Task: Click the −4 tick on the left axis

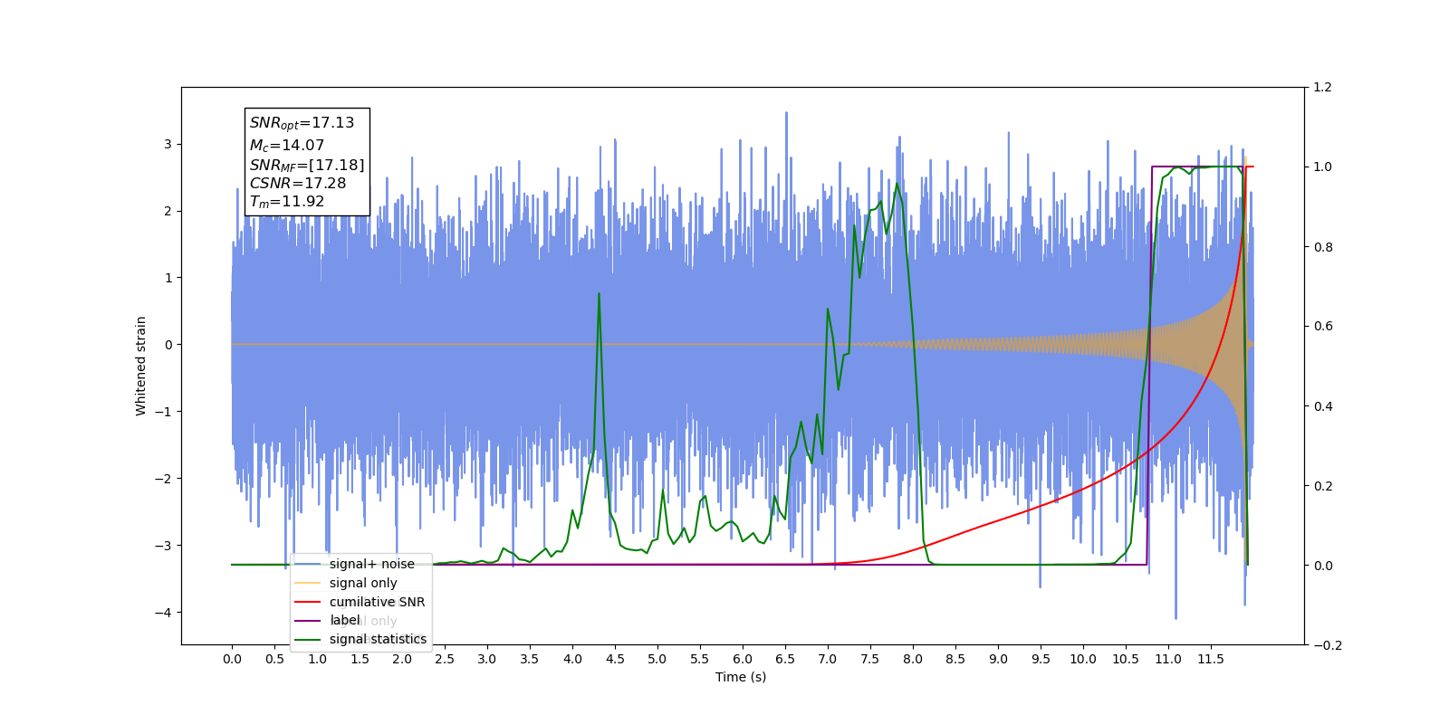Action: 164,613
